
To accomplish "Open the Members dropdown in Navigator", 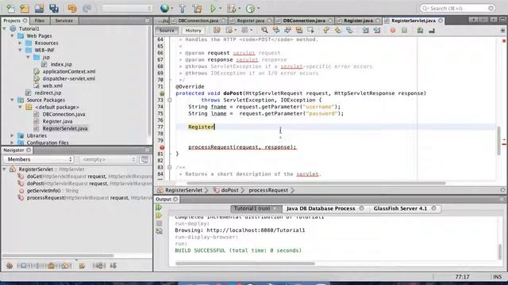I will point(38,159).
